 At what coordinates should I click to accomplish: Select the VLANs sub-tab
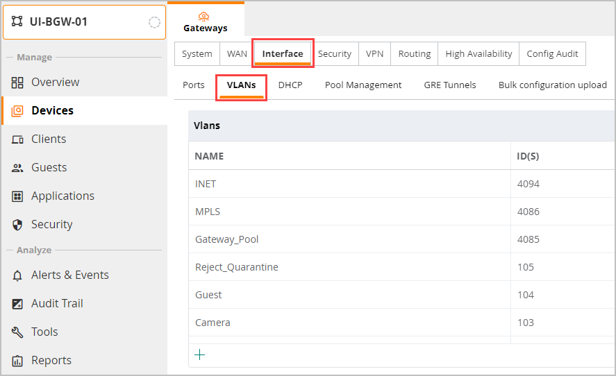[x=241, y=85]
